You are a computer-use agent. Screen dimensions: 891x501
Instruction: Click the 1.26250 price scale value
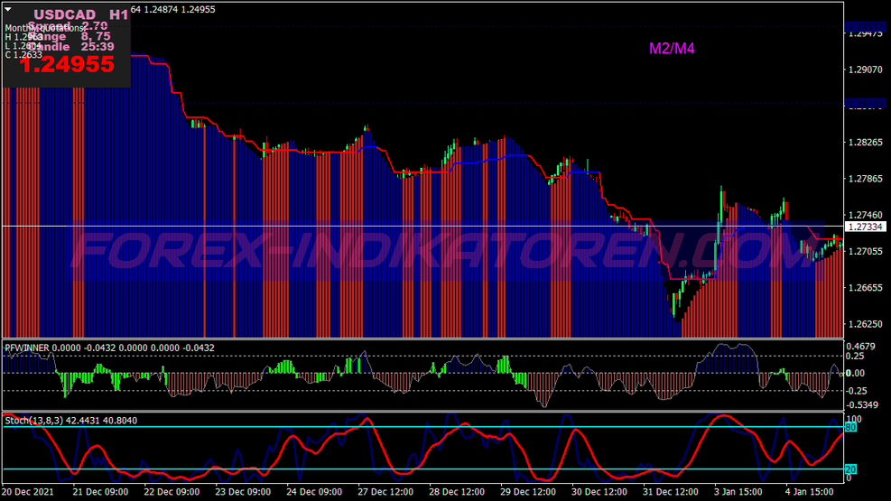coord(866,324)
